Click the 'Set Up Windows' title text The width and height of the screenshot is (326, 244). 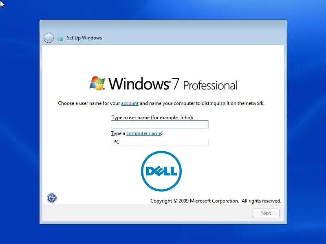point(84,38)
